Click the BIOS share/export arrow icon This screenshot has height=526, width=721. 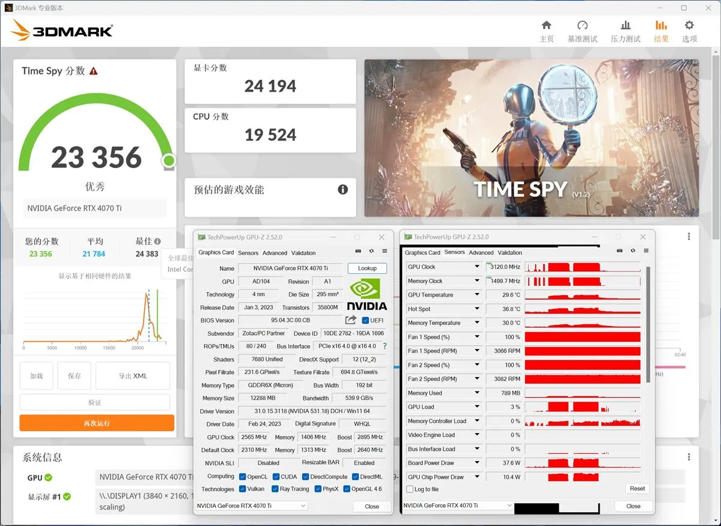[x=351, y=320]
